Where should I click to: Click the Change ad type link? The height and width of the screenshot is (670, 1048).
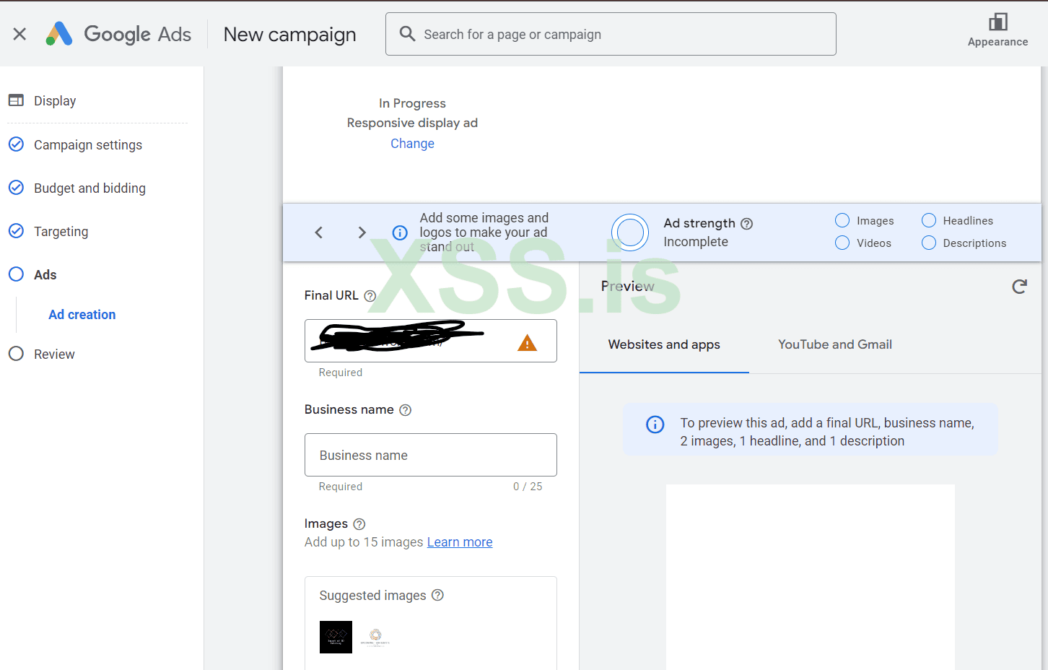412,144
